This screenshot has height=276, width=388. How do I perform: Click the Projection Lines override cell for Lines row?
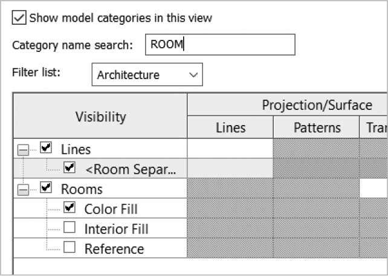pyautogui.click(x=230, y=149)
